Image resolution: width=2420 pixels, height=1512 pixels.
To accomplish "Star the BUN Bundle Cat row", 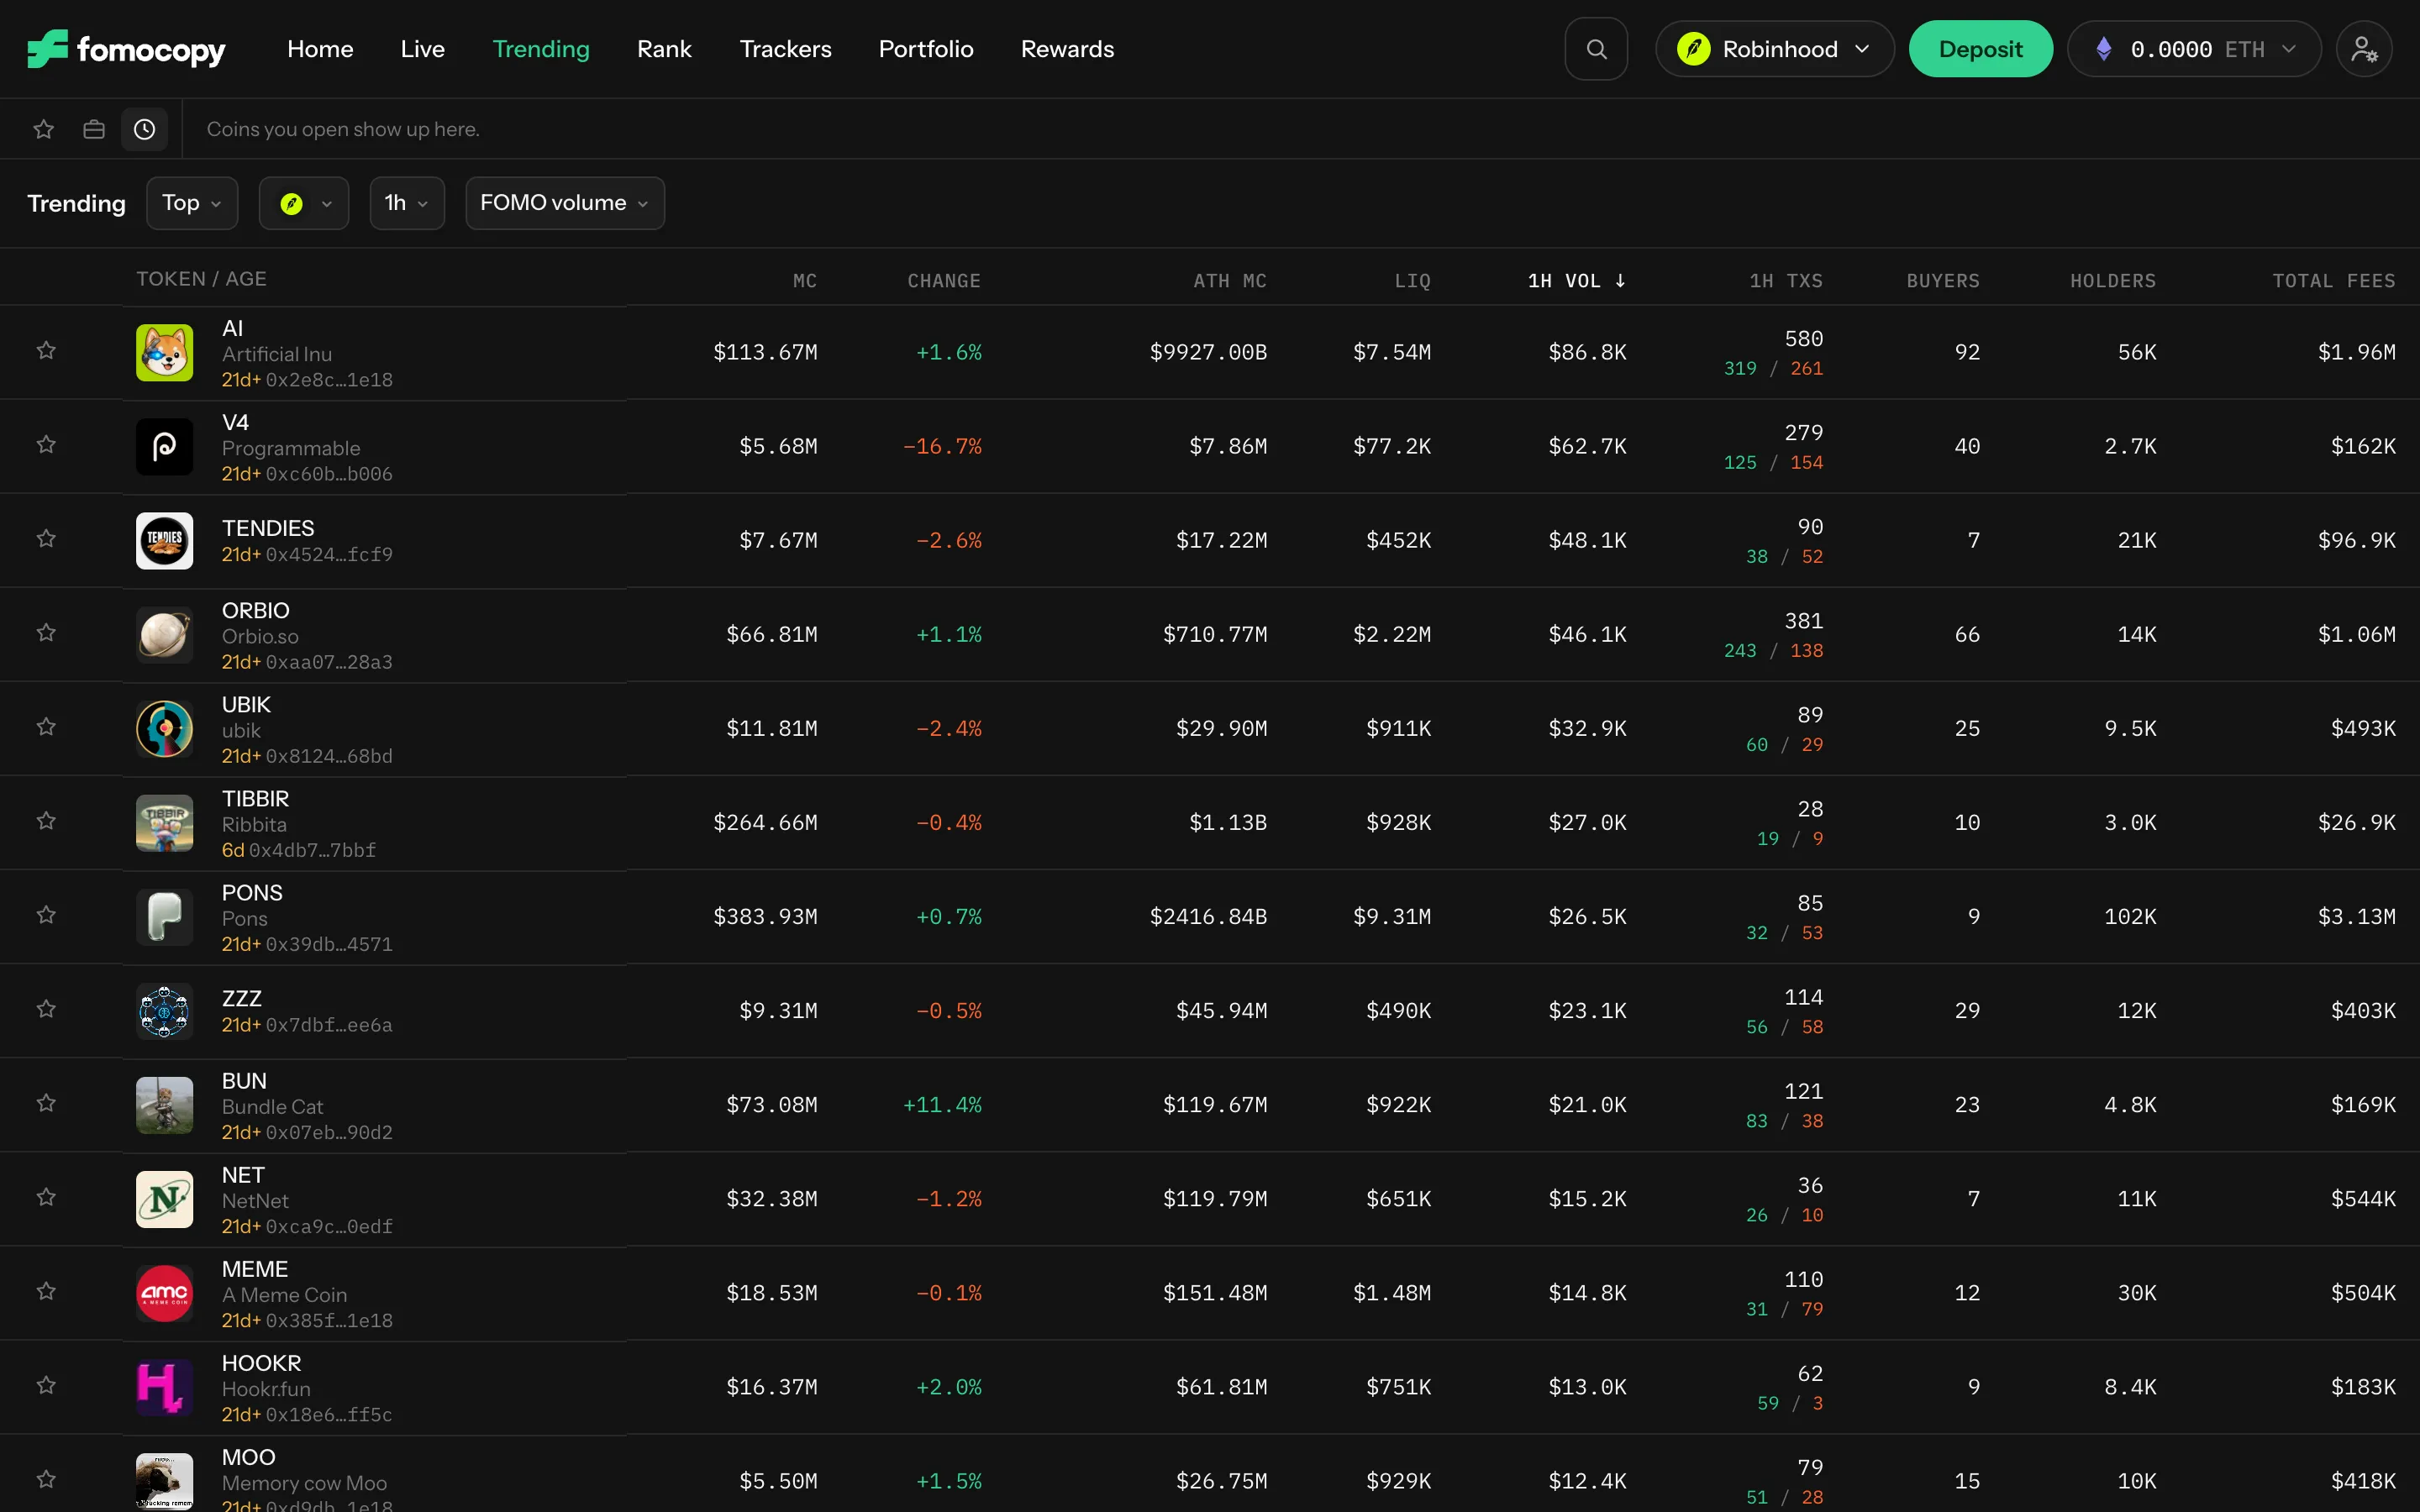I will [46, 1102].
